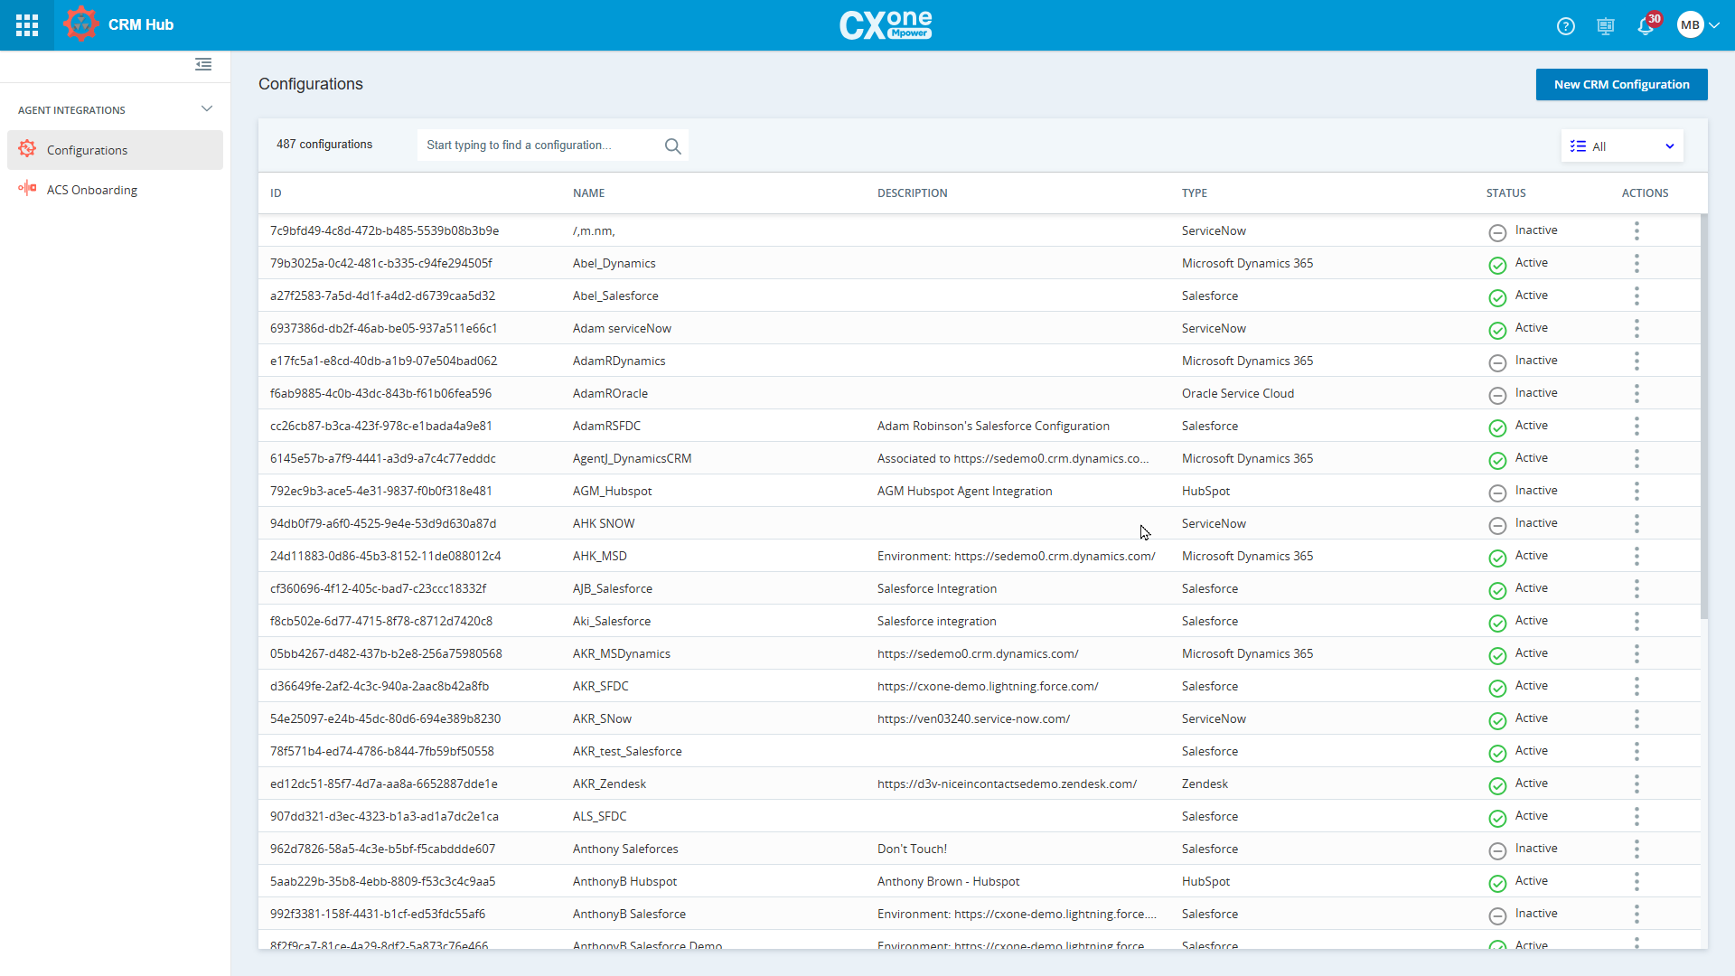The height and width of the screenshot is (976, 1735).
Task: Toggle AHK SNOW Inactive status indicator
Action: click(x=1497, y=525)
